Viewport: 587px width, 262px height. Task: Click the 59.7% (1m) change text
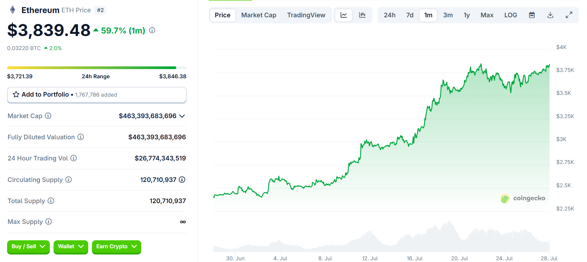pos(123,31)
